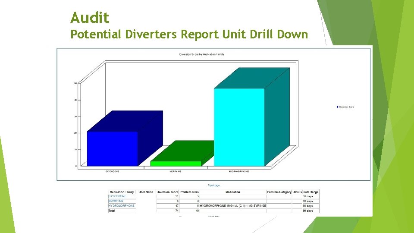Open the MORPHINE medication family link

[116, 201]
